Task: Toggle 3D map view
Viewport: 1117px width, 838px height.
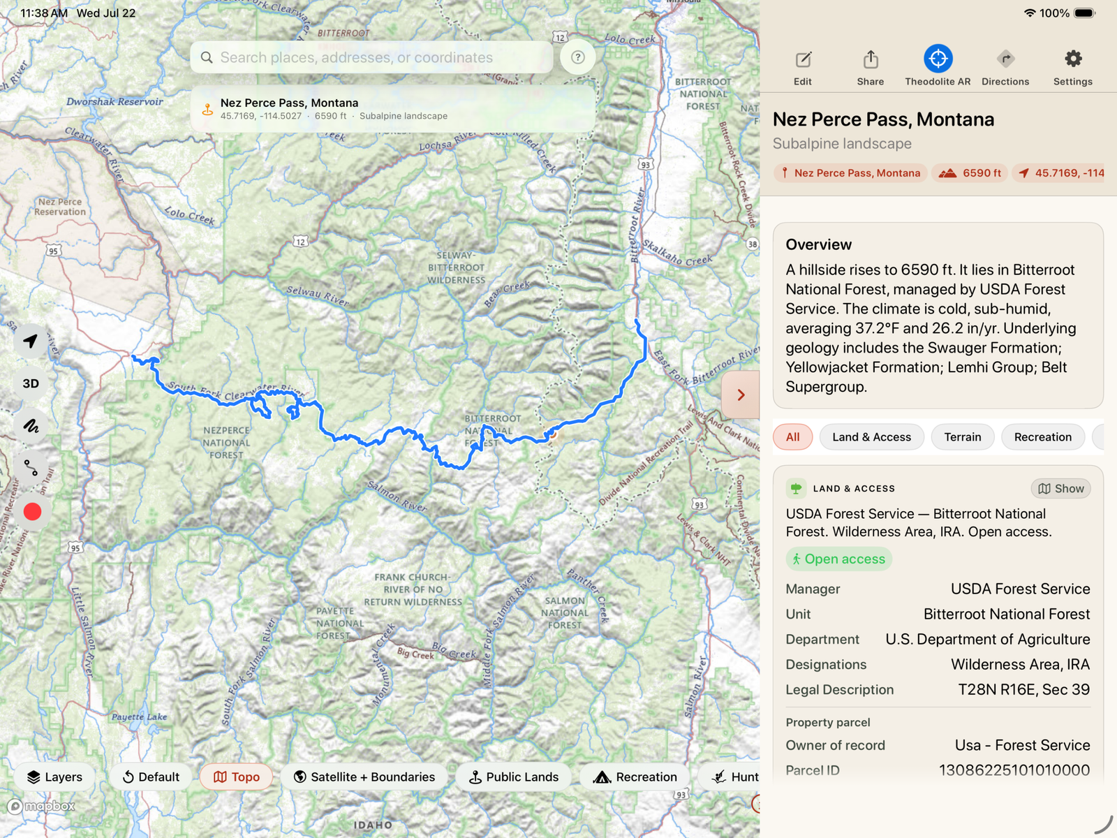Action: point(31,383)
